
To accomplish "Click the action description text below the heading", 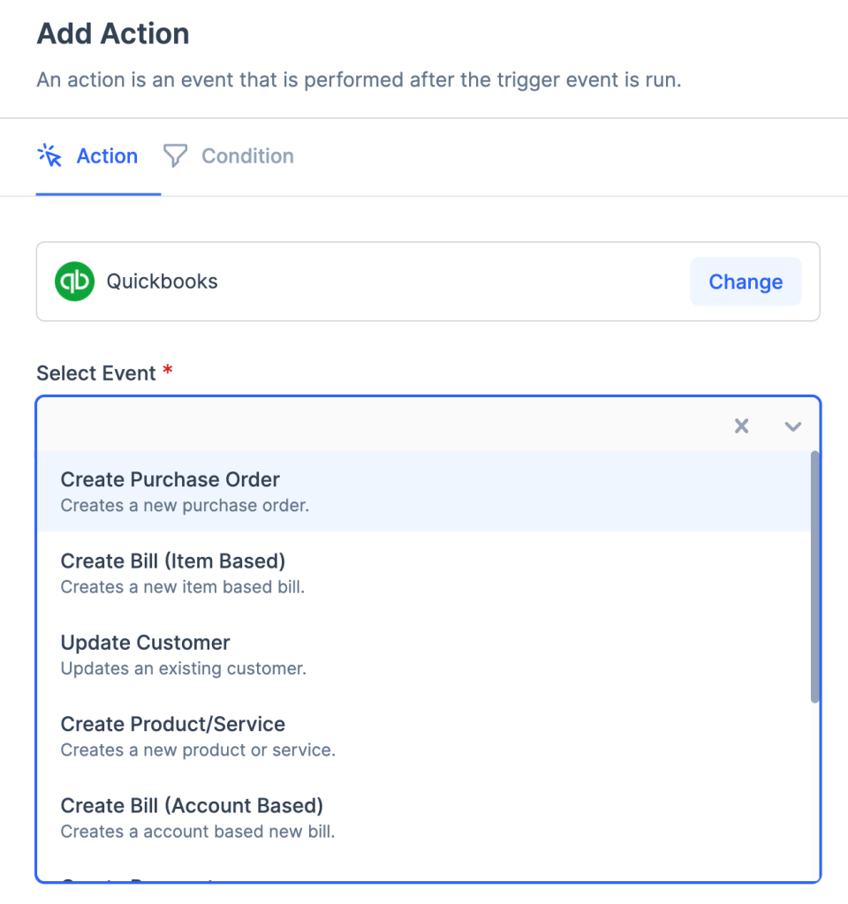I will 359,80.
